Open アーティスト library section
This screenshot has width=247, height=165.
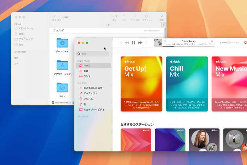click(x=94, y=93)
